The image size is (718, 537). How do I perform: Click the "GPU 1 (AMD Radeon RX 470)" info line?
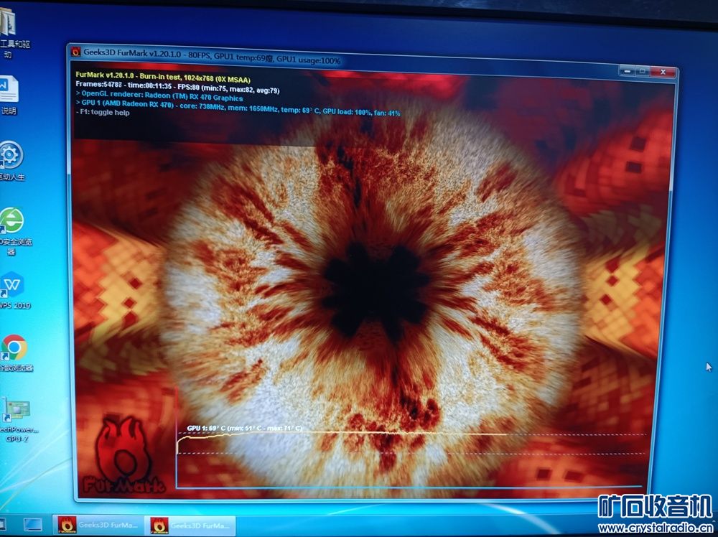point(238,107)
